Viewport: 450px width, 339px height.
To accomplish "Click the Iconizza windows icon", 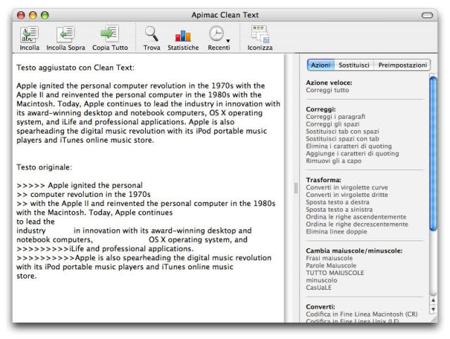I will (x=260, y=34).
